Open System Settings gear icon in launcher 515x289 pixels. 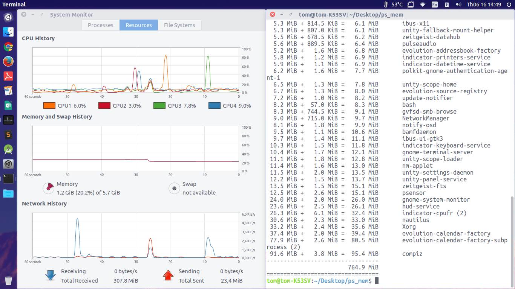click(8, 164)
